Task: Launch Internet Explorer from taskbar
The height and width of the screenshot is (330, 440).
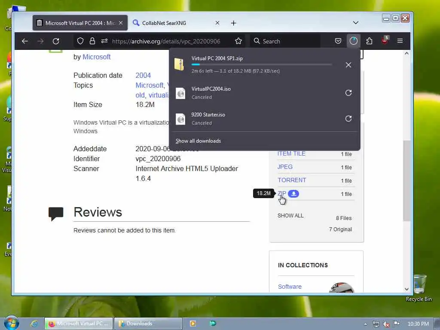Action: pyautogui.click(x=34, y=324)
